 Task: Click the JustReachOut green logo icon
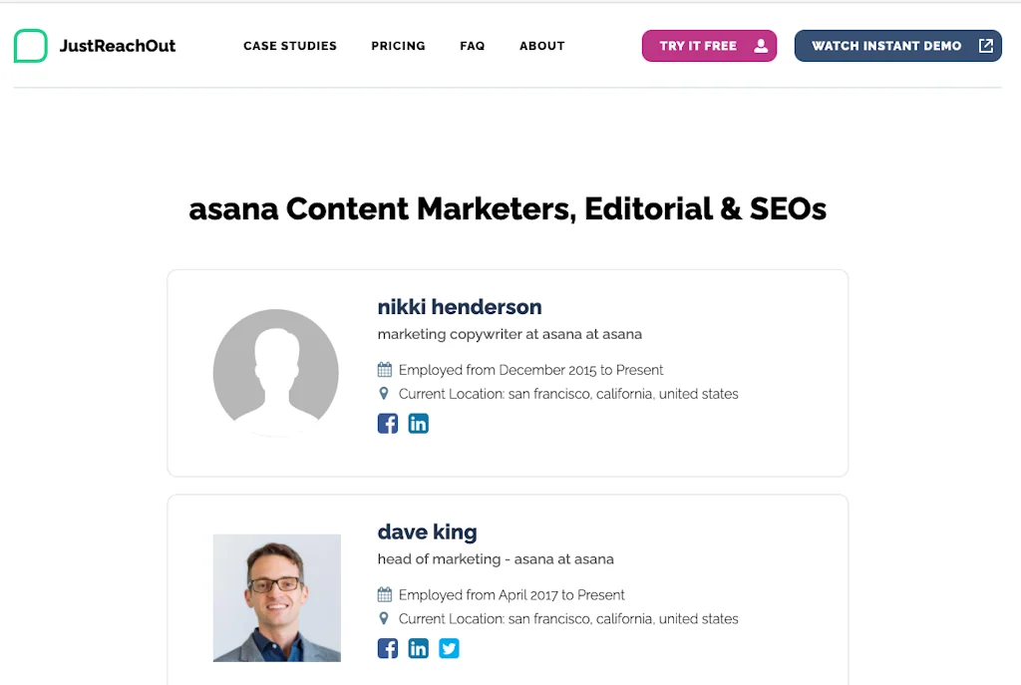(x=31, y=46)
